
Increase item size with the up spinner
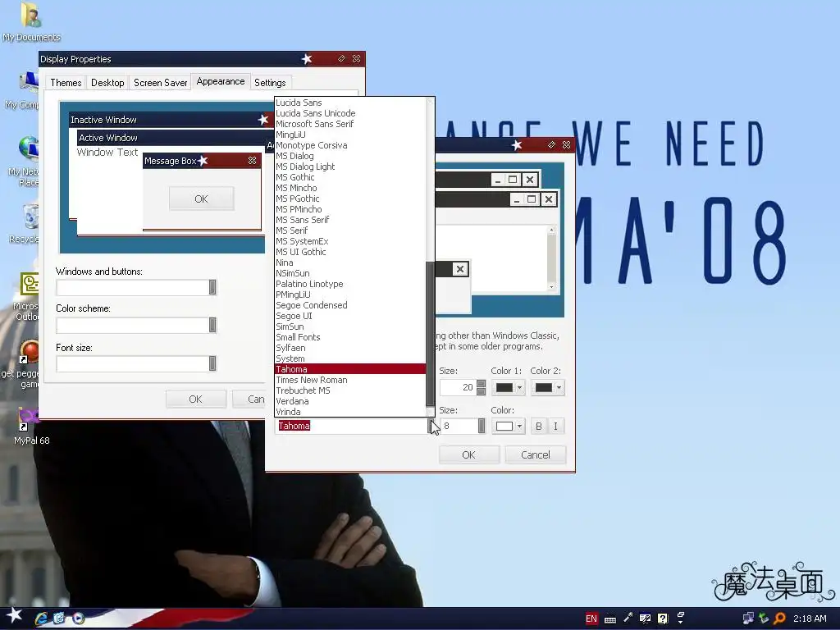coord(481,384)
